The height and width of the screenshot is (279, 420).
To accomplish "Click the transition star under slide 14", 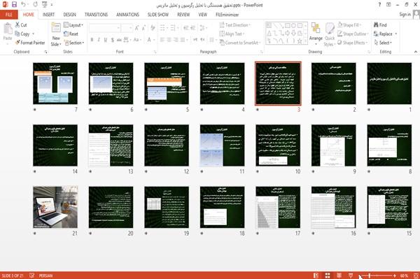I will pos(35,171).
